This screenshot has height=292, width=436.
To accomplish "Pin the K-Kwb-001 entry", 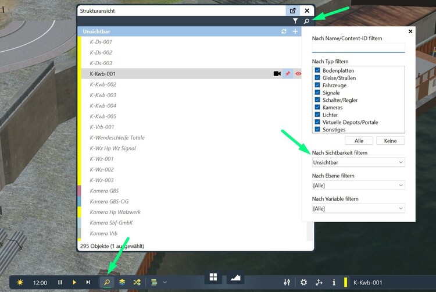I will 288,74.
